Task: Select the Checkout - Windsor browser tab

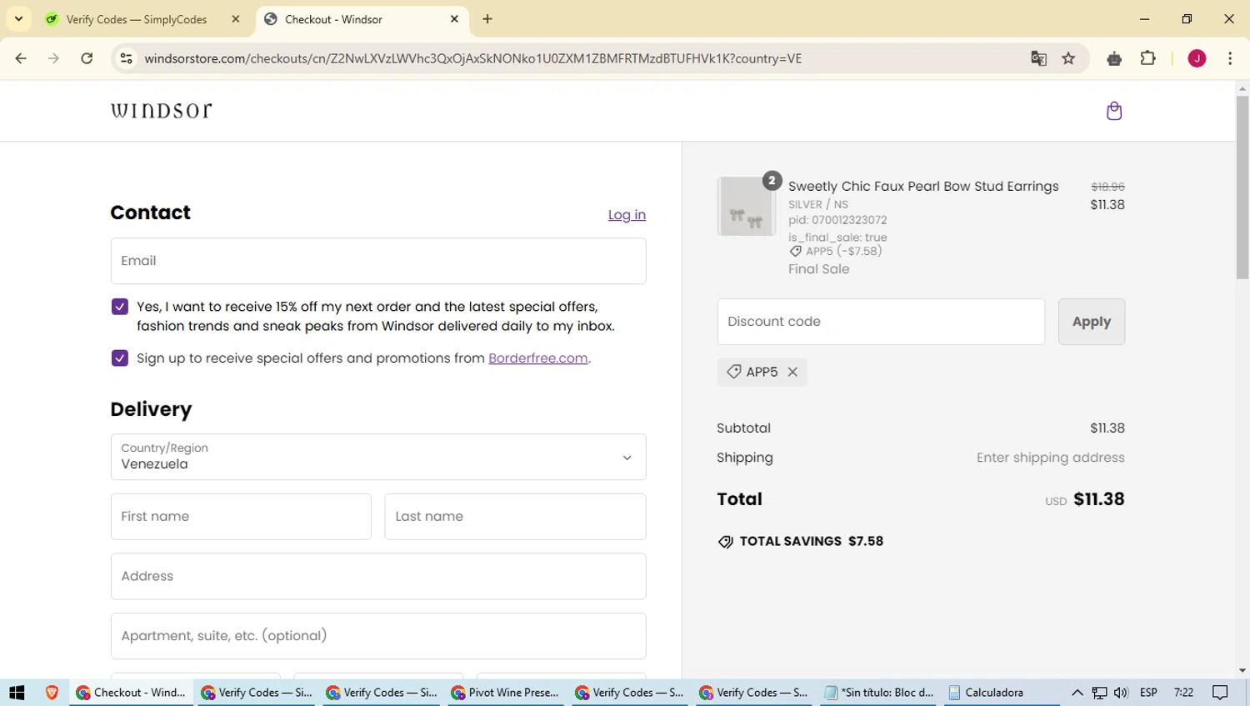Action: [x=362, y=19]
